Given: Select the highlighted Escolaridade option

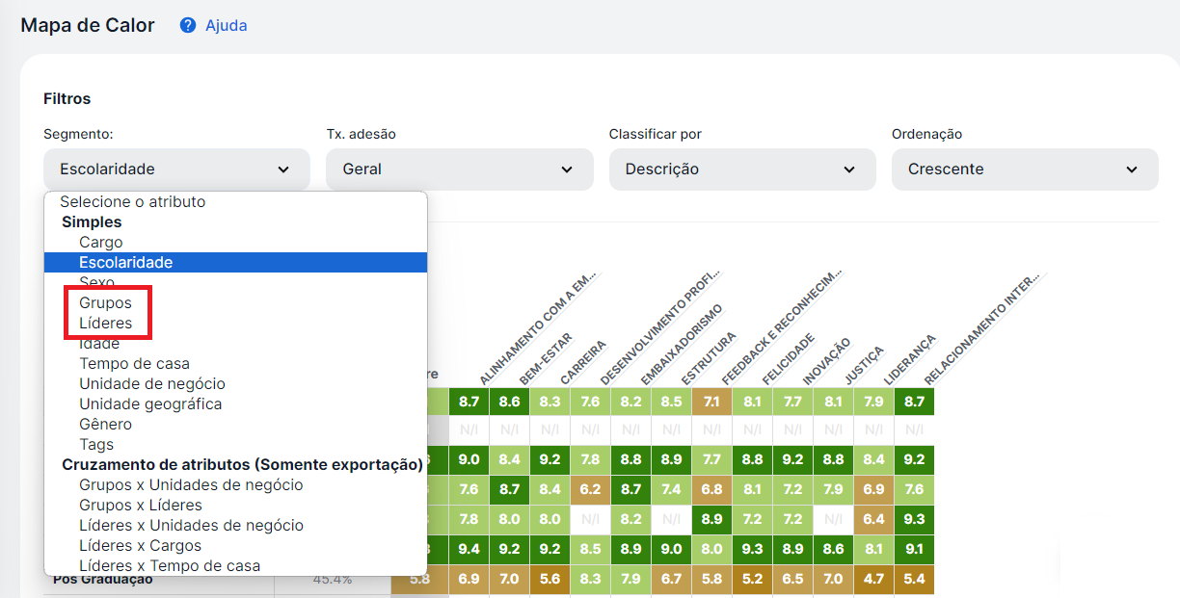Looking at the screenshot, I should point(235,262).
